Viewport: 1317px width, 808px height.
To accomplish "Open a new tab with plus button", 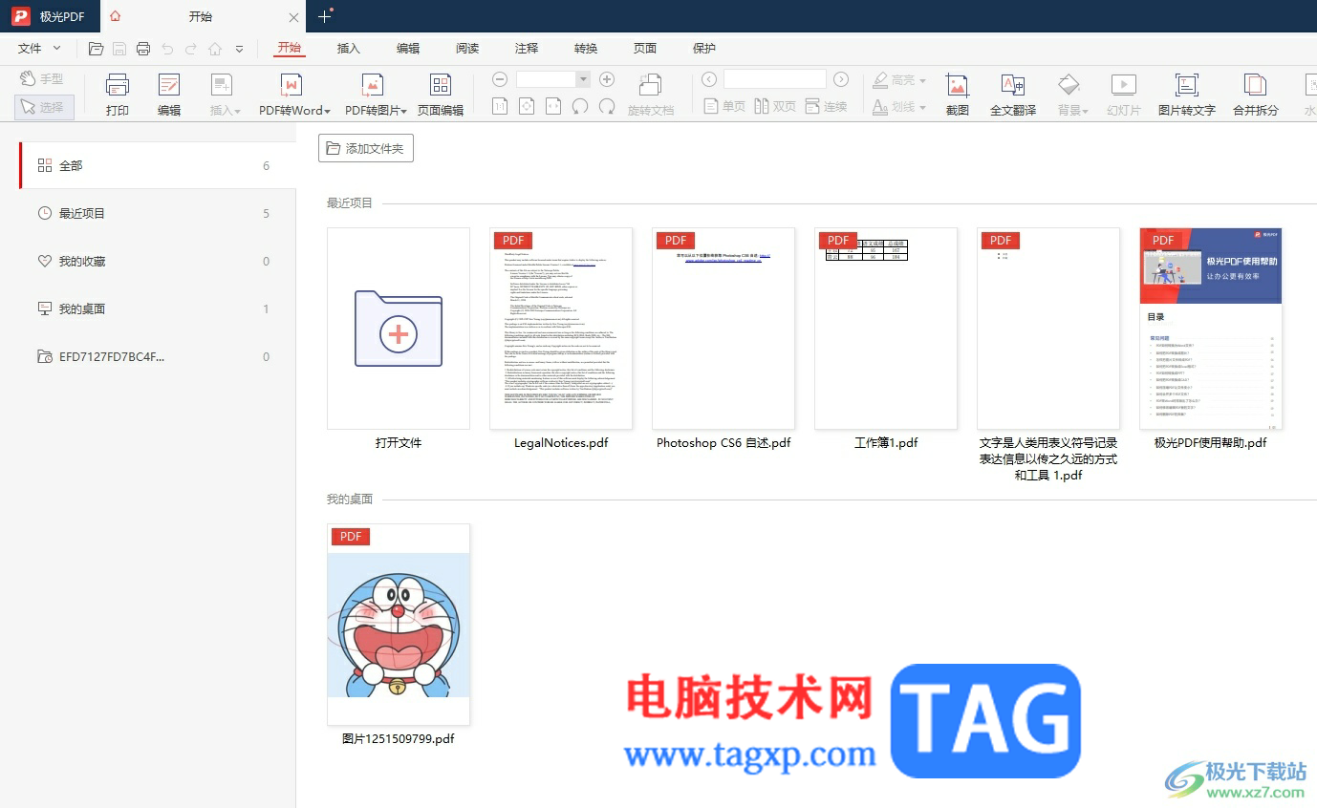I will pos(325,16).
